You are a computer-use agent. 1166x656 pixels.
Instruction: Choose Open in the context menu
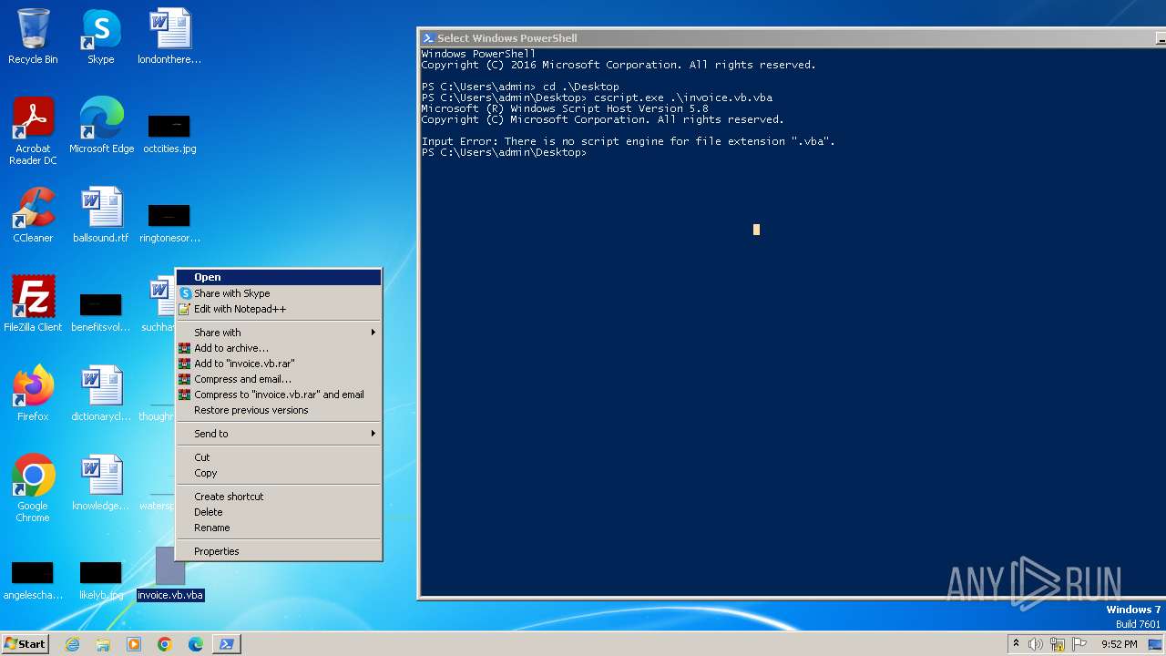pyautogui.click(x=279, y=277)
